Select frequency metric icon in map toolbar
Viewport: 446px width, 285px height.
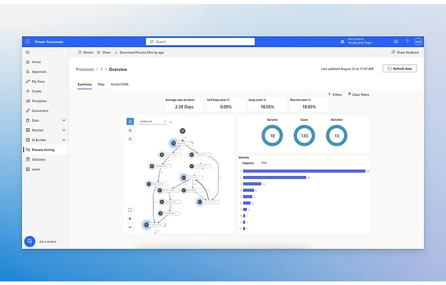[130, 122]
